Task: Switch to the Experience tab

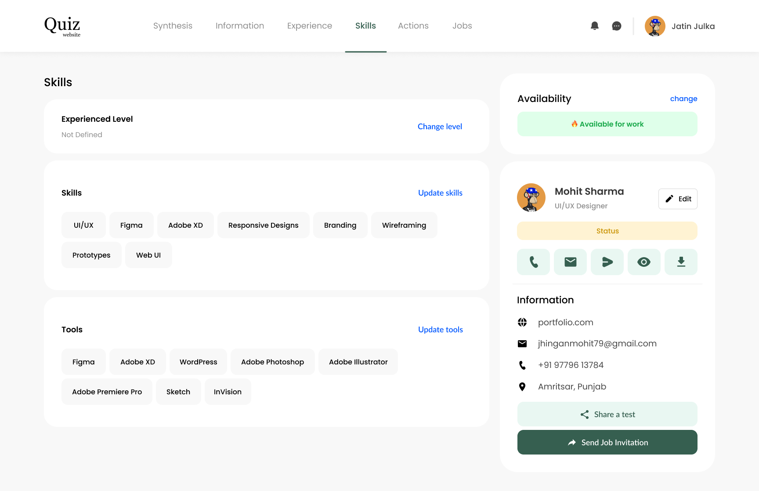Action: point(310,26)
